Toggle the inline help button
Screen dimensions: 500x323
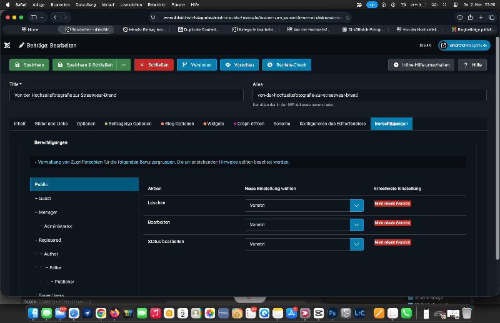click(x=421, y=65)
